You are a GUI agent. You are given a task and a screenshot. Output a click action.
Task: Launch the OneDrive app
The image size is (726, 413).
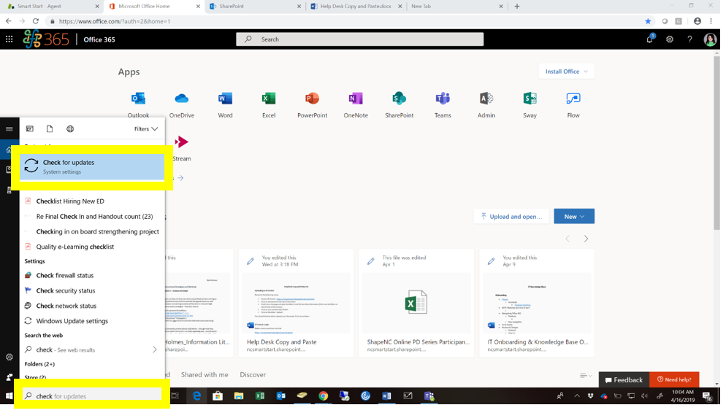181,99
